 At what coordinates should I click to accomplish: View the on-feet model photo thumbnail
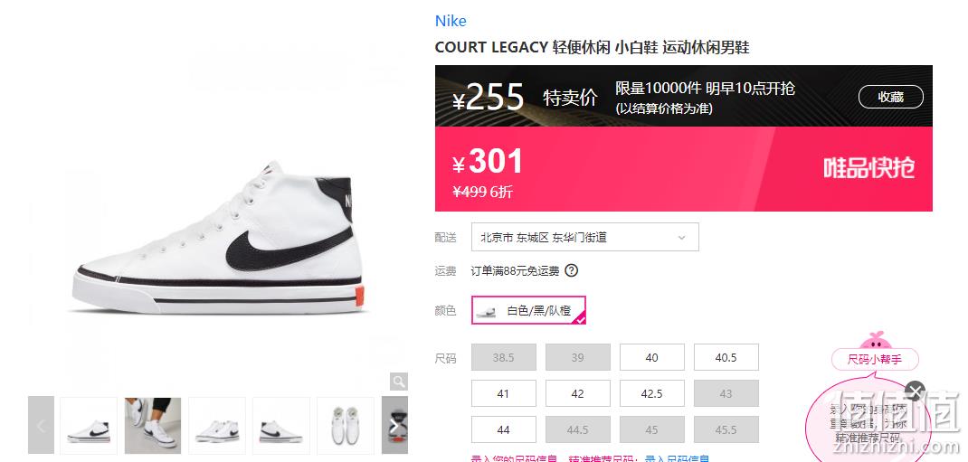tap(153, 426)
